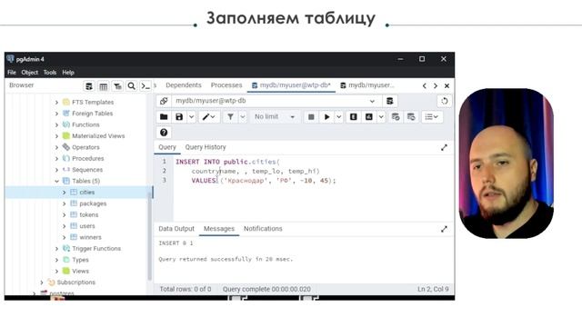Viewport: 582px width, 327px height.
Task: Open the Macros list icon
Action: tap(432, 117)
